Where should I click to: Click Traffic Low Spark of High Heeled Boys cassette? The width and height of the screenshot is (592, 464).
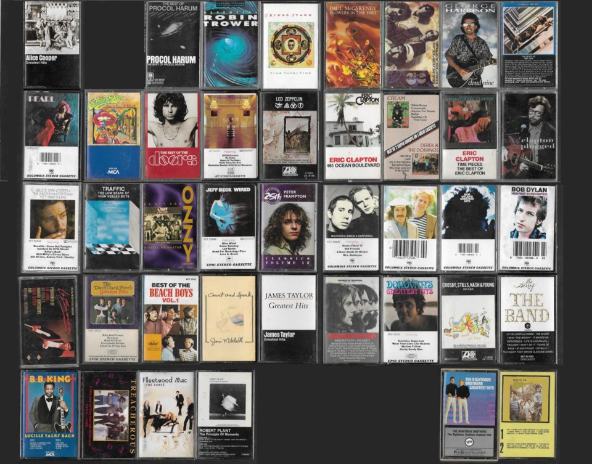112,227
